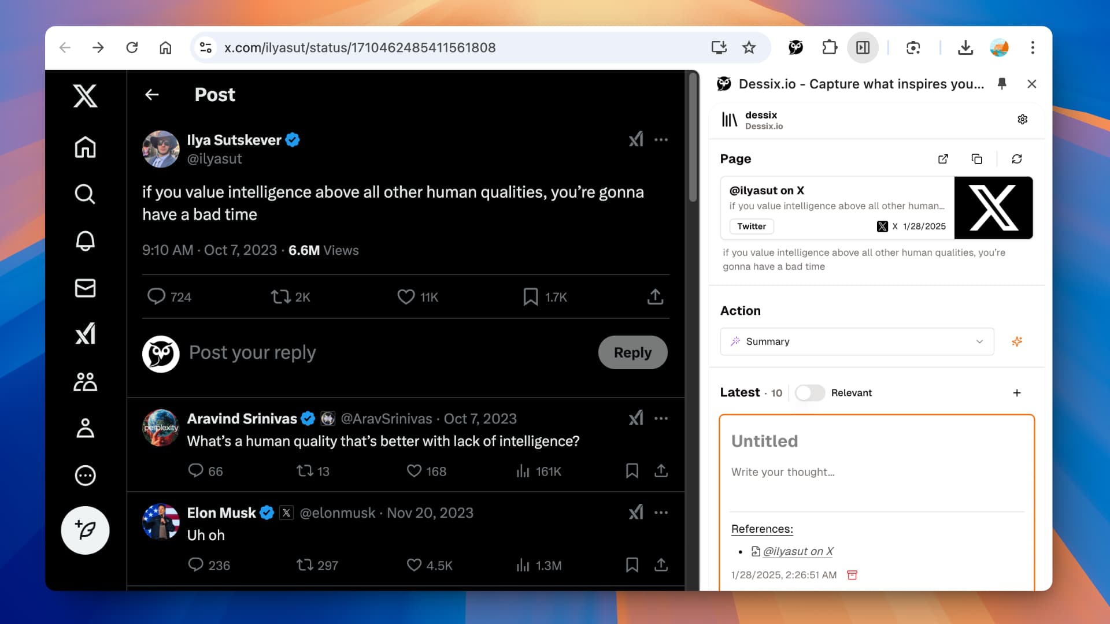Open more options on Ilya Sutskever's post
Screen dimensions: 1110x624
coord(662,139)
